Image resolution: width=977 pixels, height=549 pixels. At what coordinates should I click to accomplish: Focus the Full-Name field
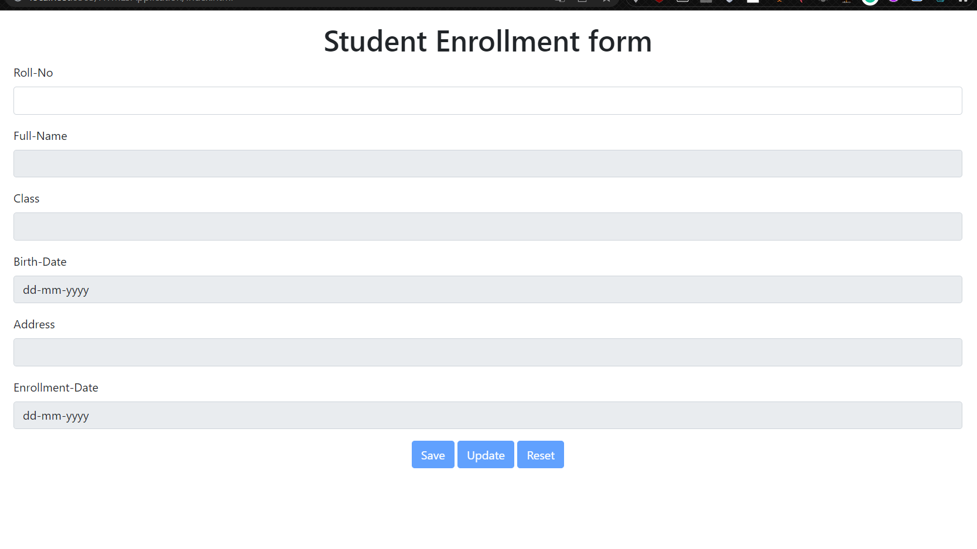(487, 163)
